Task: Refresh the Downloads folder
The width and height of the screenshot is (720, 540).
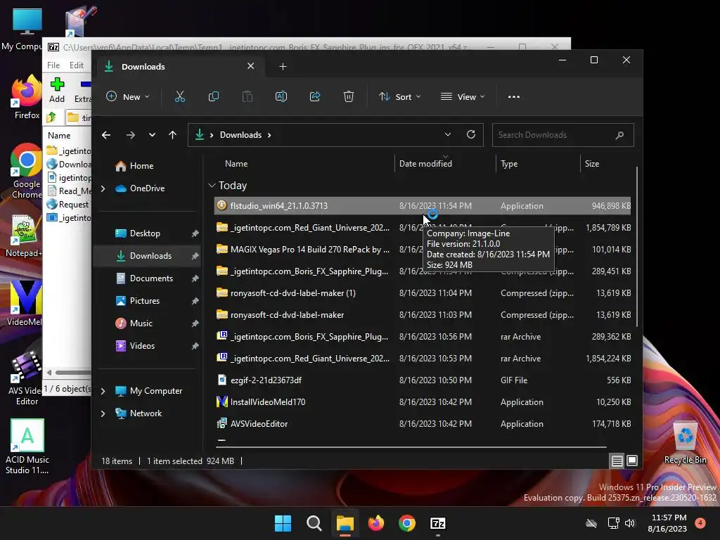Action: pyautogui.click(x=471, y=134)
